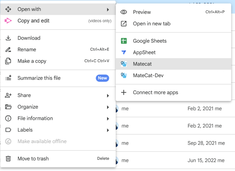Select Connect more apps option

click(x=155, y=93)
